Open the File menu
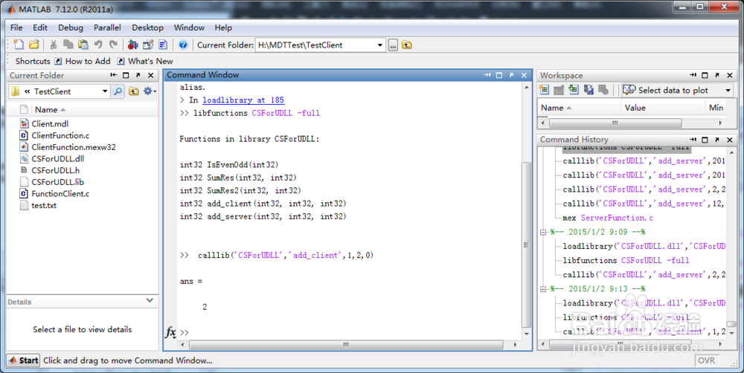This screenshot has height=373, width=744. point(16,27)
